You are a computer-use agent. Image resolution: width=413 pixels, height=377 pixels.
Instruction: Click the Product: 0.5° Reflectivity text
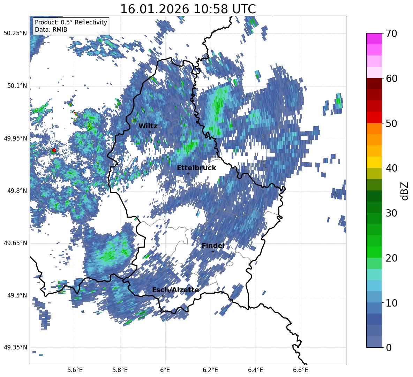pyautogui.click(x=71, y=22)
